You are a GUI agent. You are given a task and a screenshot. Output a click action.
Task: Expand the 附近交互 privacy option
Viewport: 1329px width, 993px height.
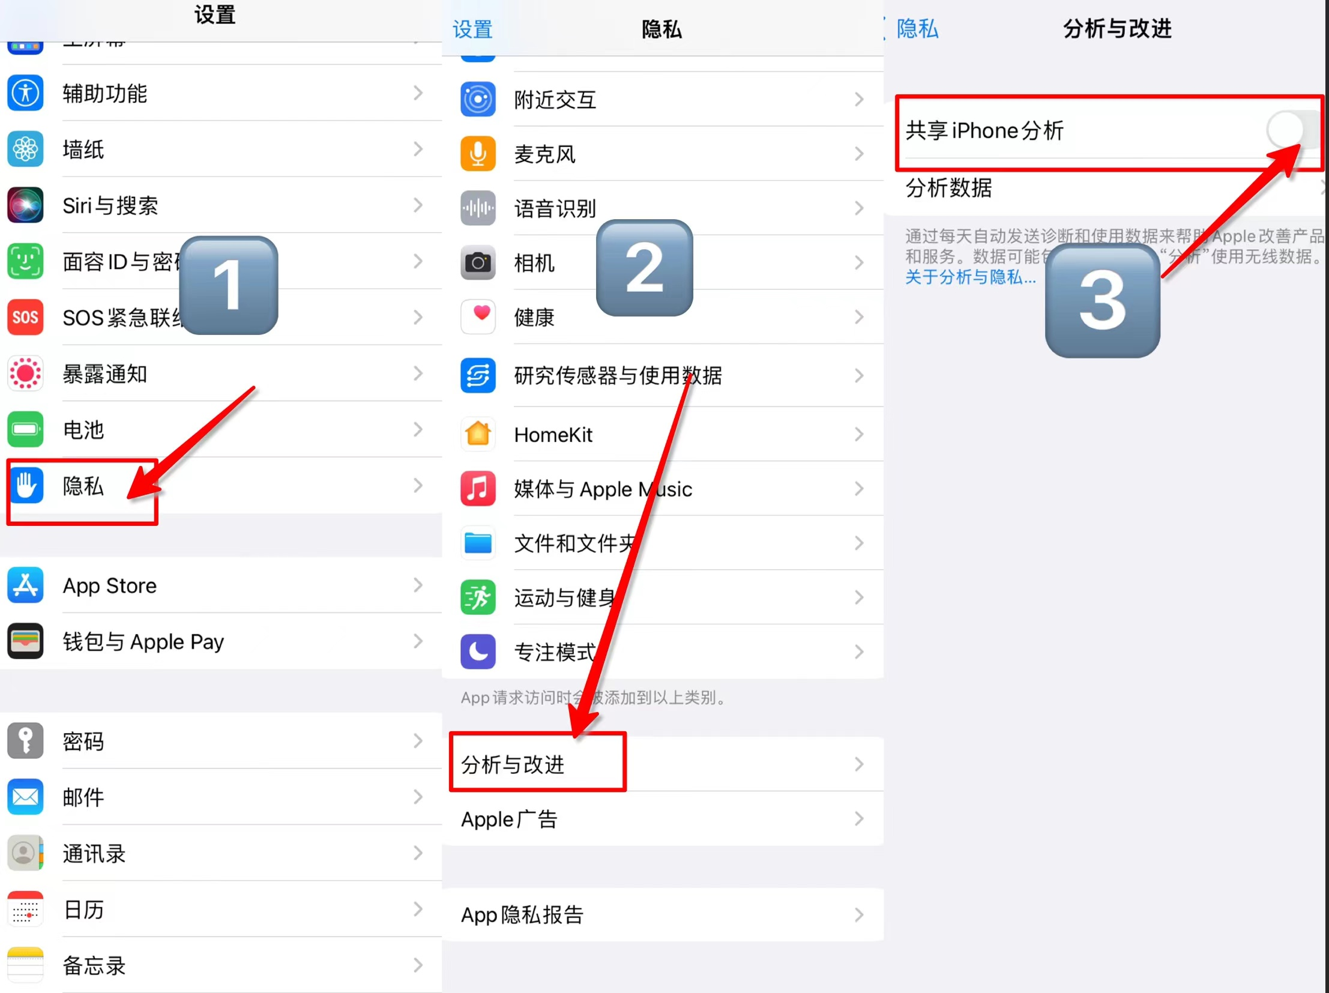coord(663,98)
